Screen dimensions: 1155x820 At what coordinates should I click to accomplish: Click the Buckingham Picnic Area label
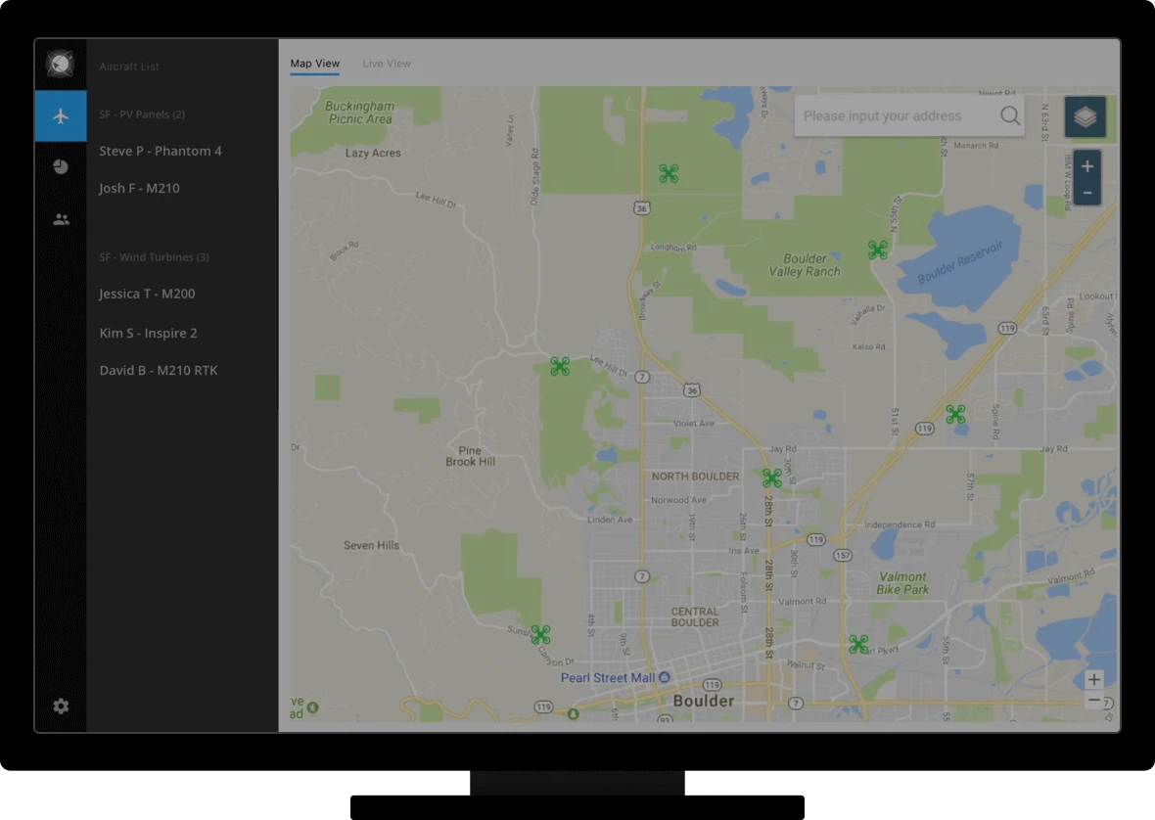tap(359, 113)
